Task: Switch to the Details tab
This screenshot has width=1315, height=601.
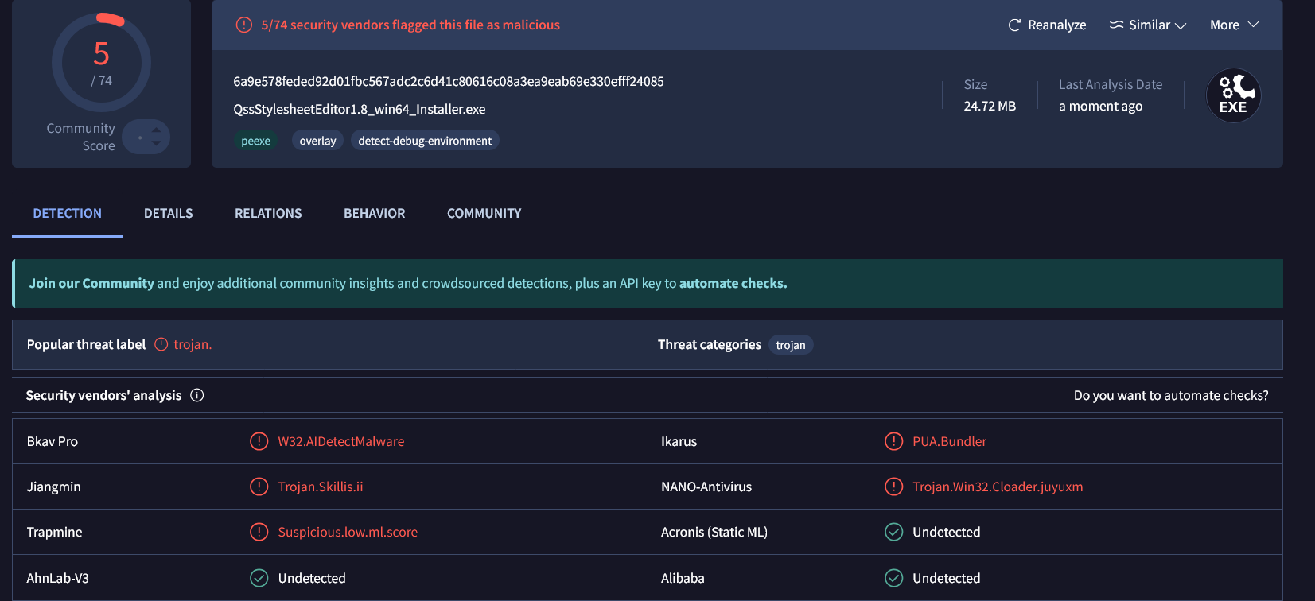Action: [x=168, y=213]
